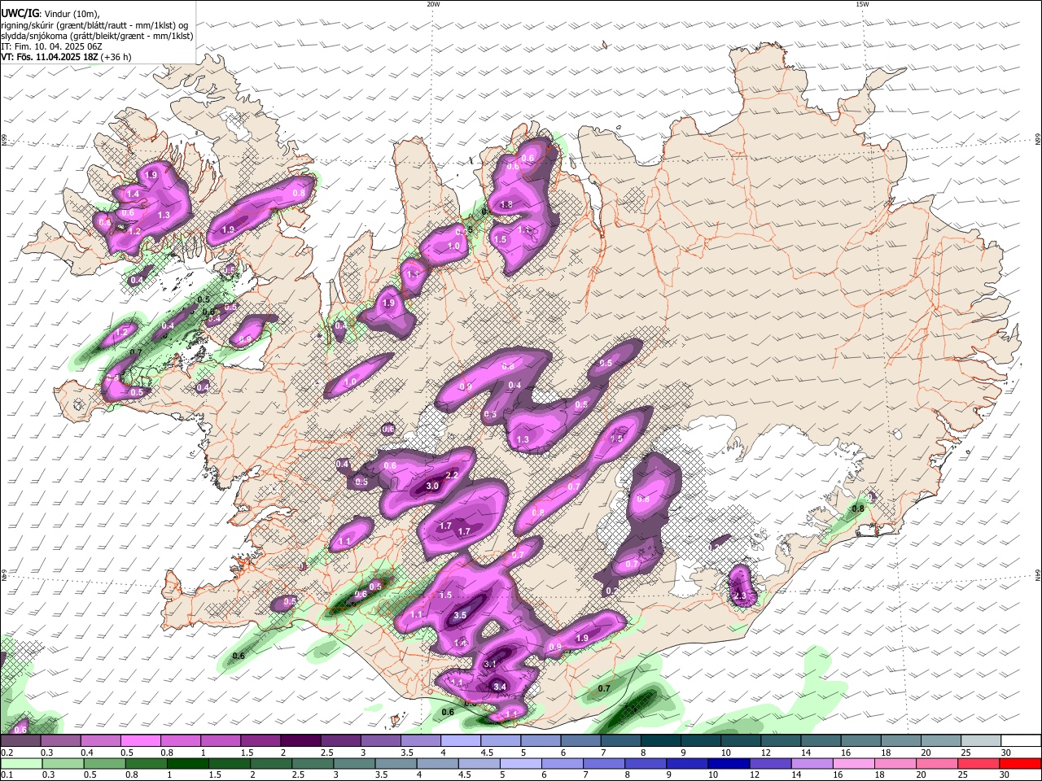Select red rain legend swatch after 30

point(1019,763)
